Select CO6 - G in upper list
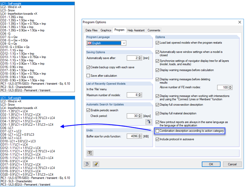The image size is (251, 188). [x=37, y=34]
